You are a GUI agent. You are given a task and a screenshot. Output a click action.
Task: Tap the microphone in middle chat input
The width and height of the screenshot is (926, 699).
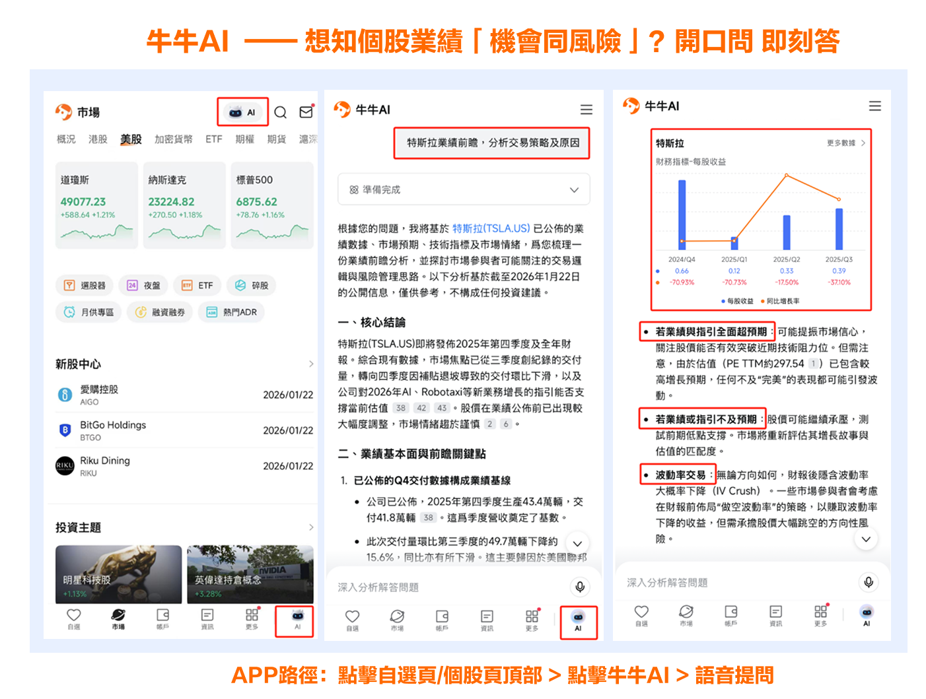pyautogui.click(x=579, y=587)
